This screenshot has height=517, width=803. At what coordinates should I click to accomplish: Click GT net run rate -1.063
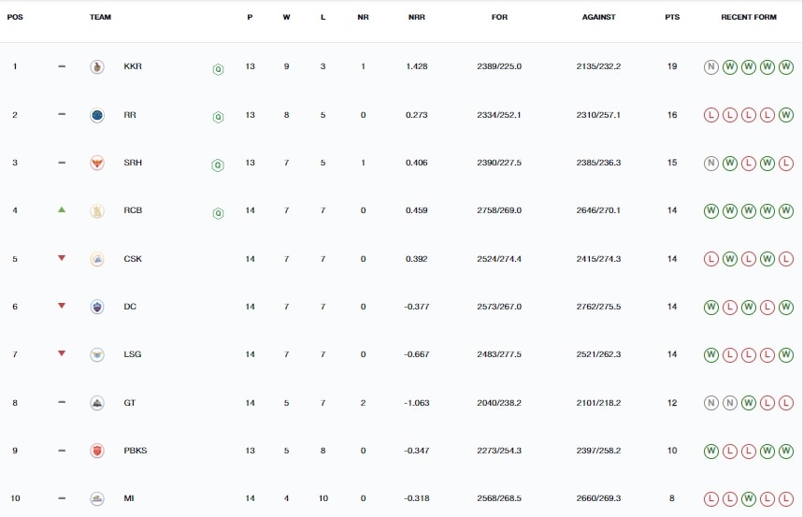(416, 403)
